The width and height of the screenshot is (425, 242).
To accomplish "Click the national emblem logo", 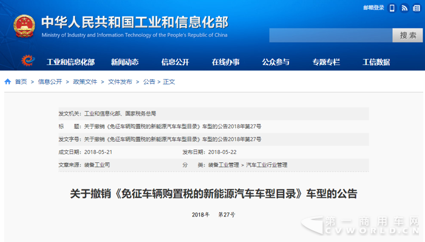I will [24, 26].
